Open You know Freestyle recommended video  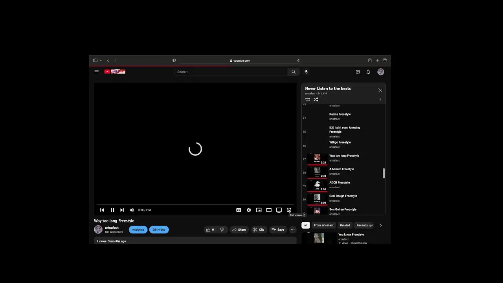pyautogui.click(x=351, y=235)
